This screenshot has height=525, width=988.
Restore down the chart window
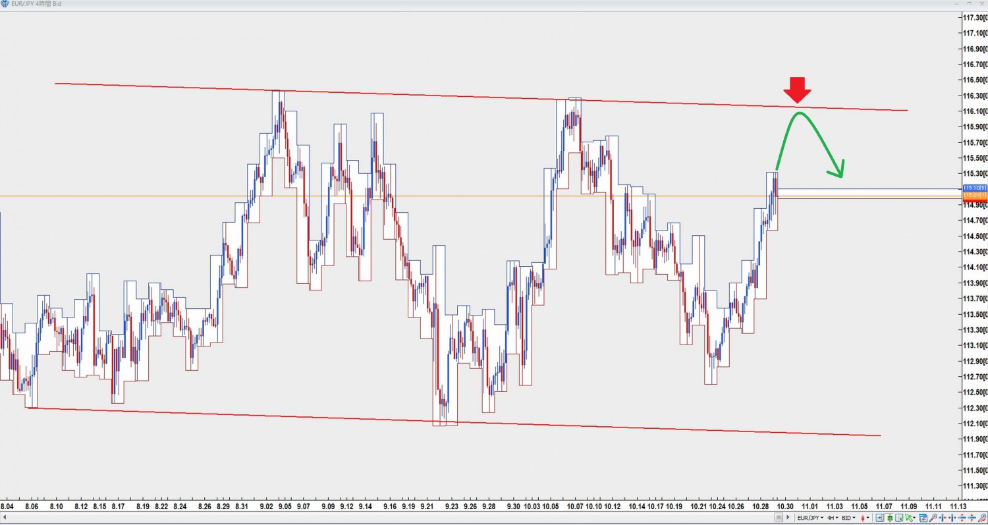968,3
